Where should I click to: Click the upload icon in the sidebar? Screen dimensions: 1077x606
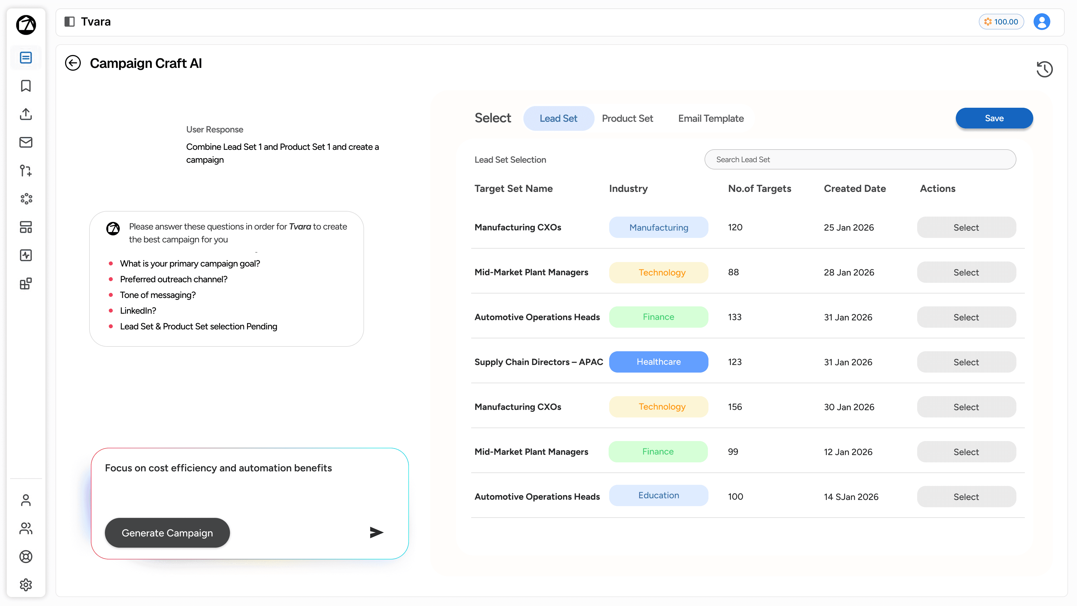click(26, 114)
